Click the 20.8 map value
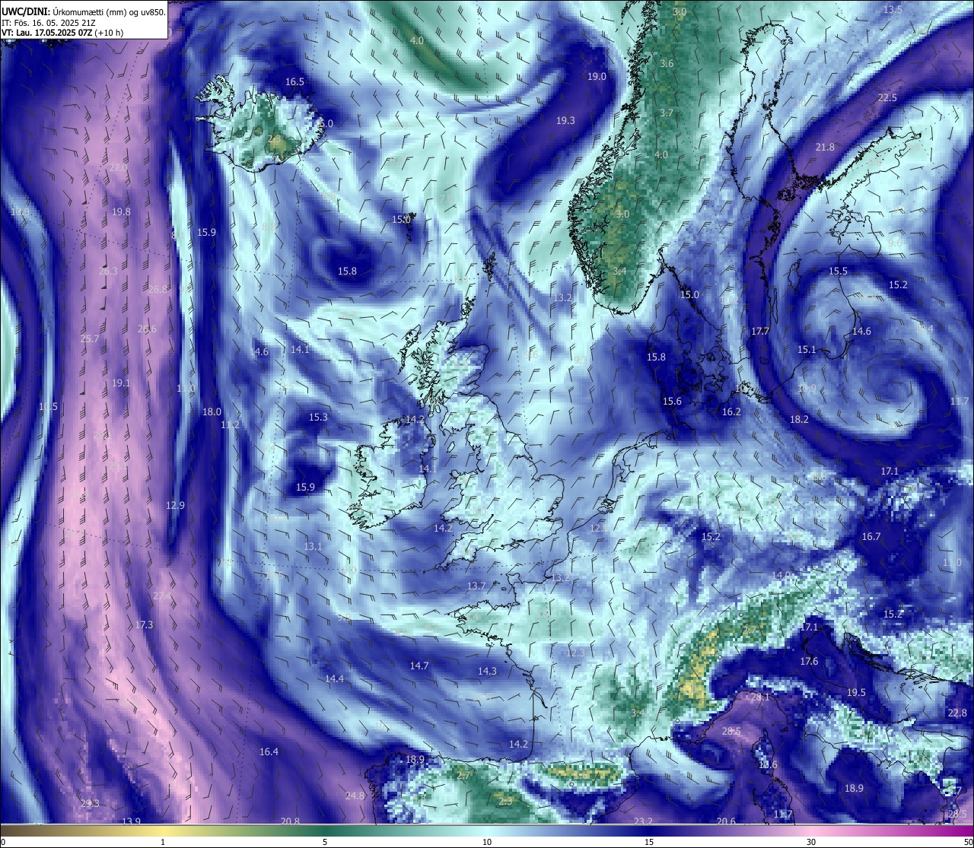Image resolution: width=974 pixels, height=848 pixels. point(290,821)
